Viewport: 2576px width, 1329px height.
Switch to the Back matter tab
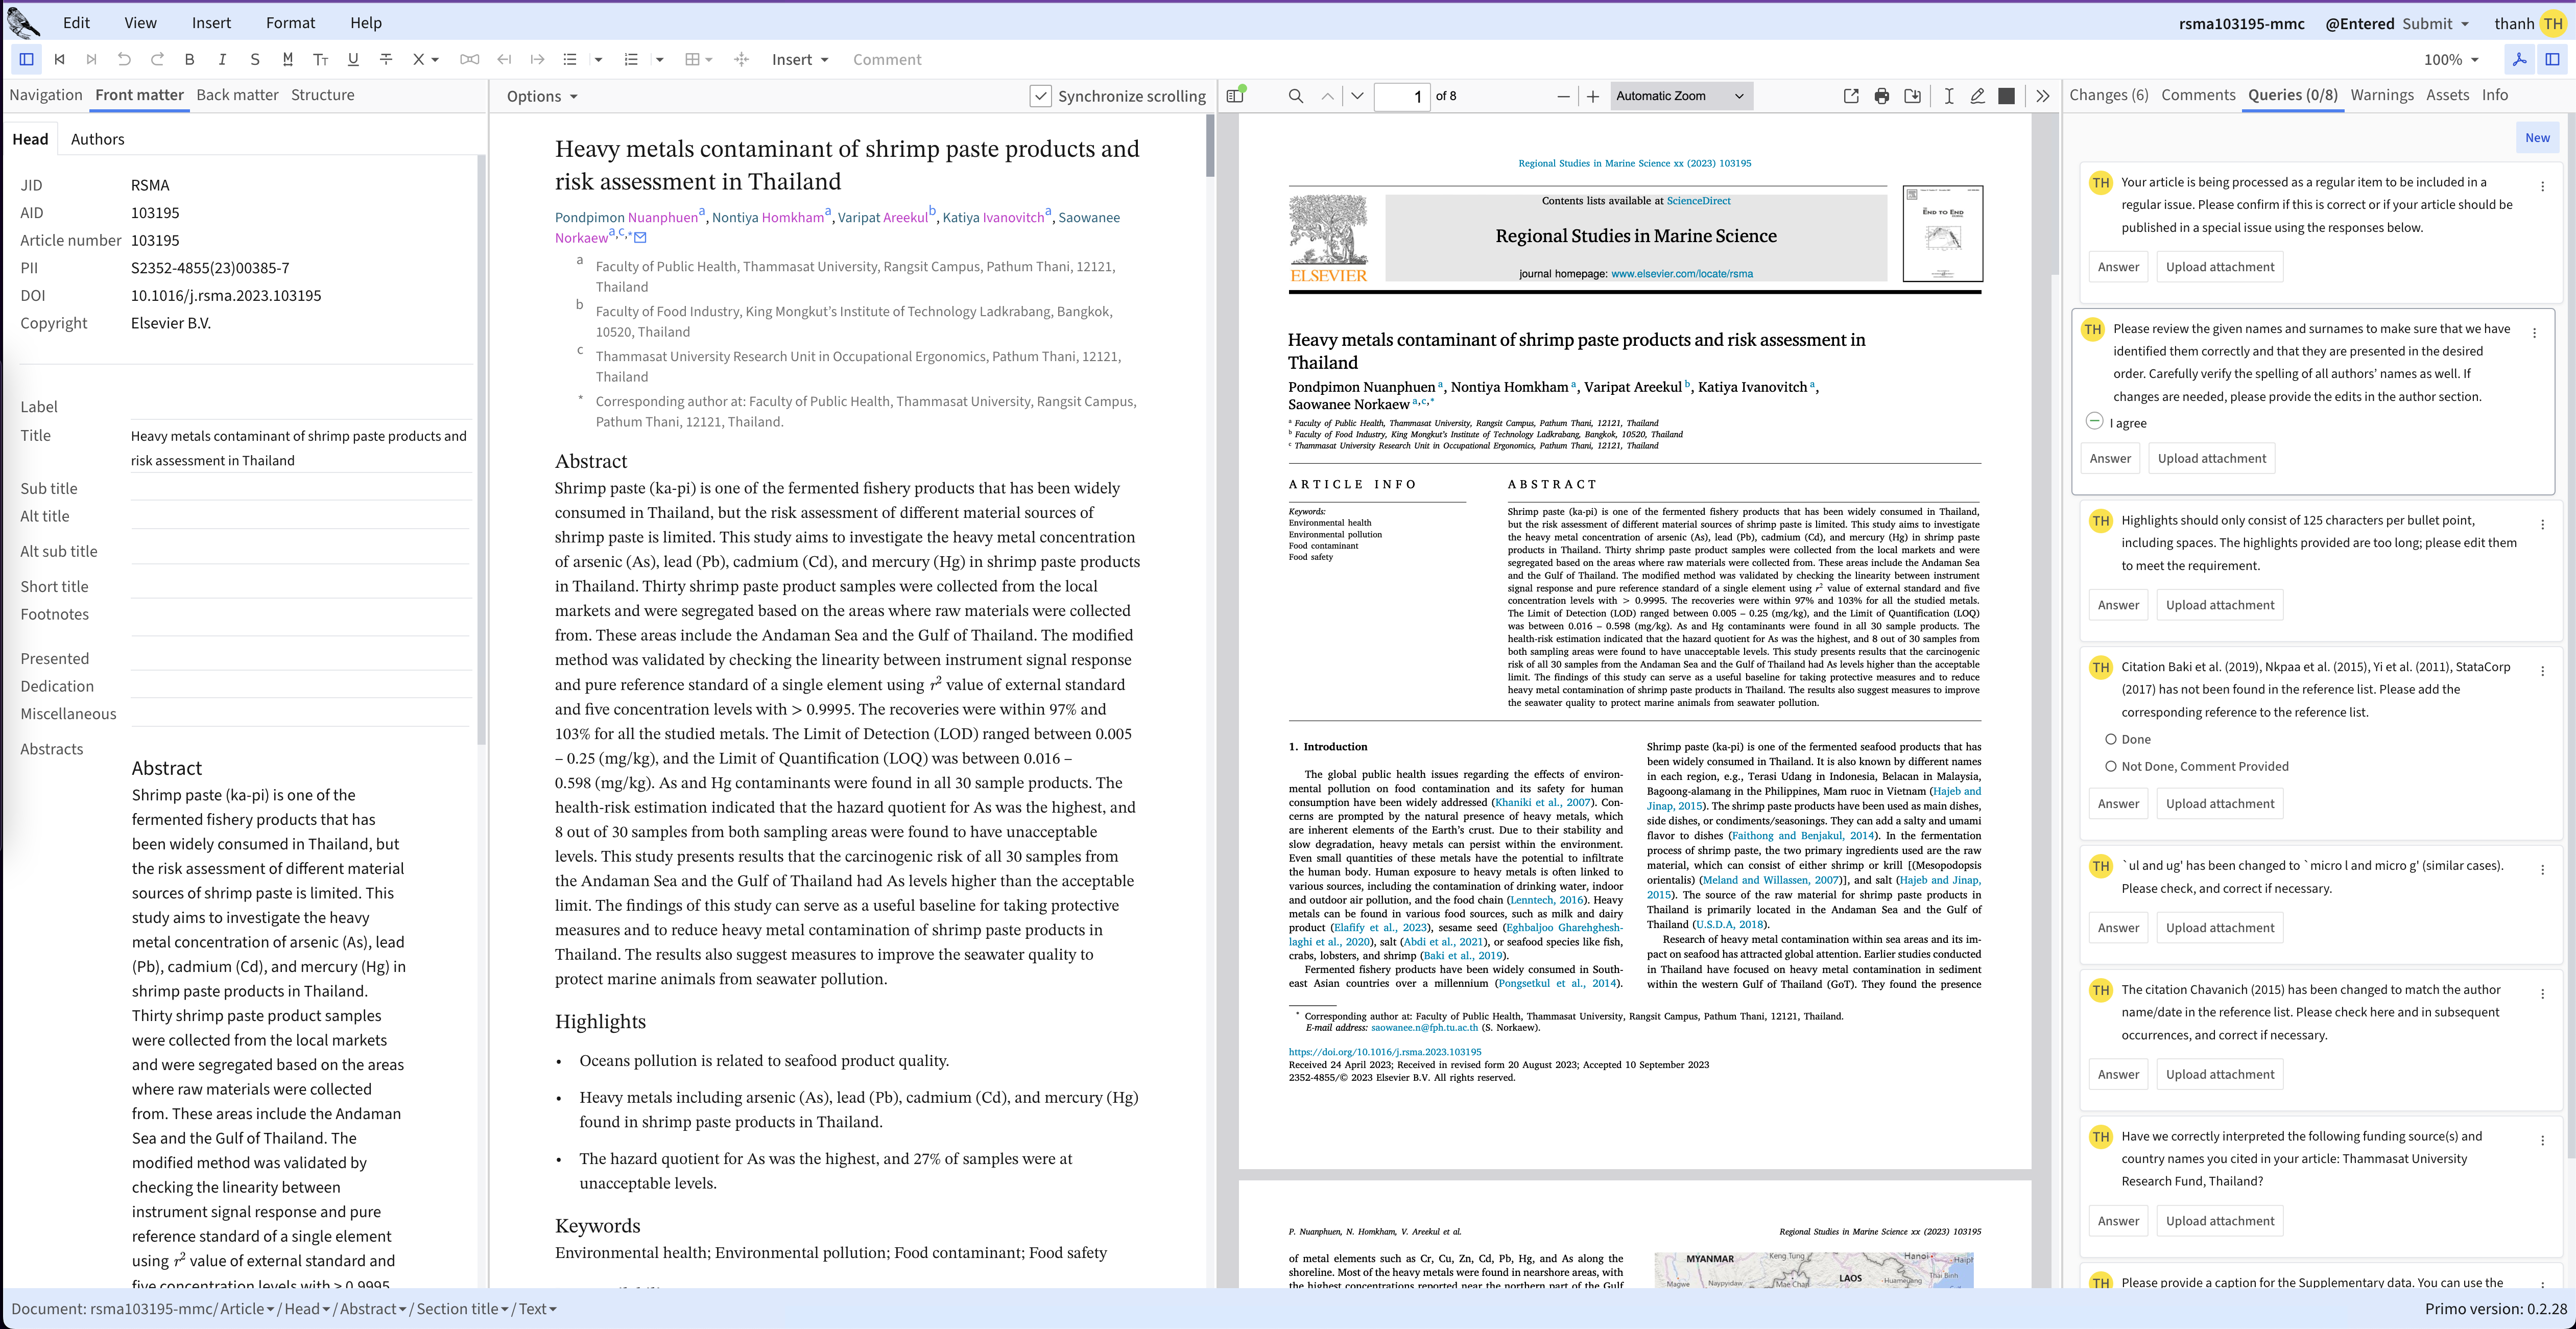(x=237, y=95)
